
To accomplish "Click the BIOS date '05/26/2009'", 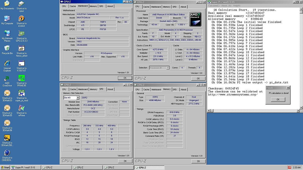I will point(103,45).
